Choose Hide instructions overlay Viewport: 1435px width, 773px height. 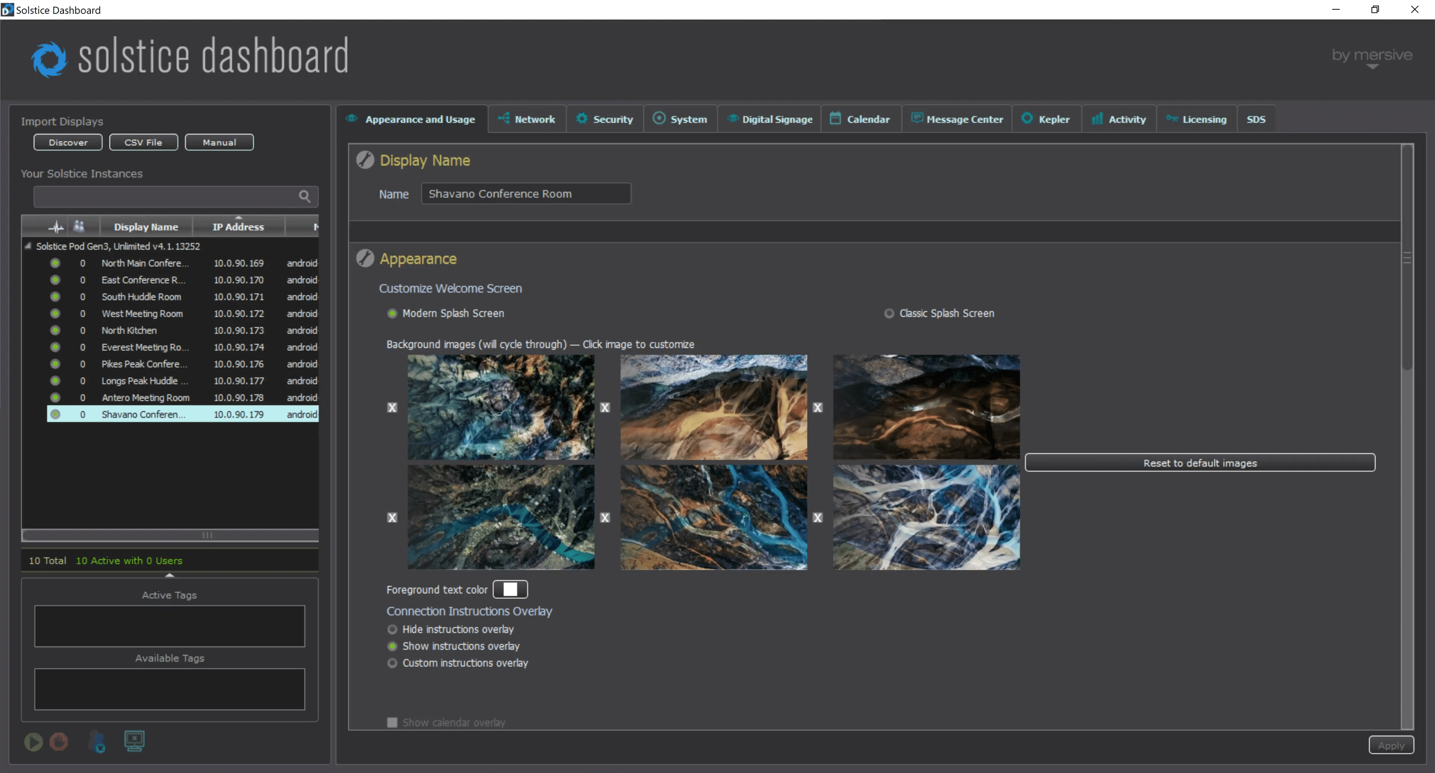tap(393, 629)
